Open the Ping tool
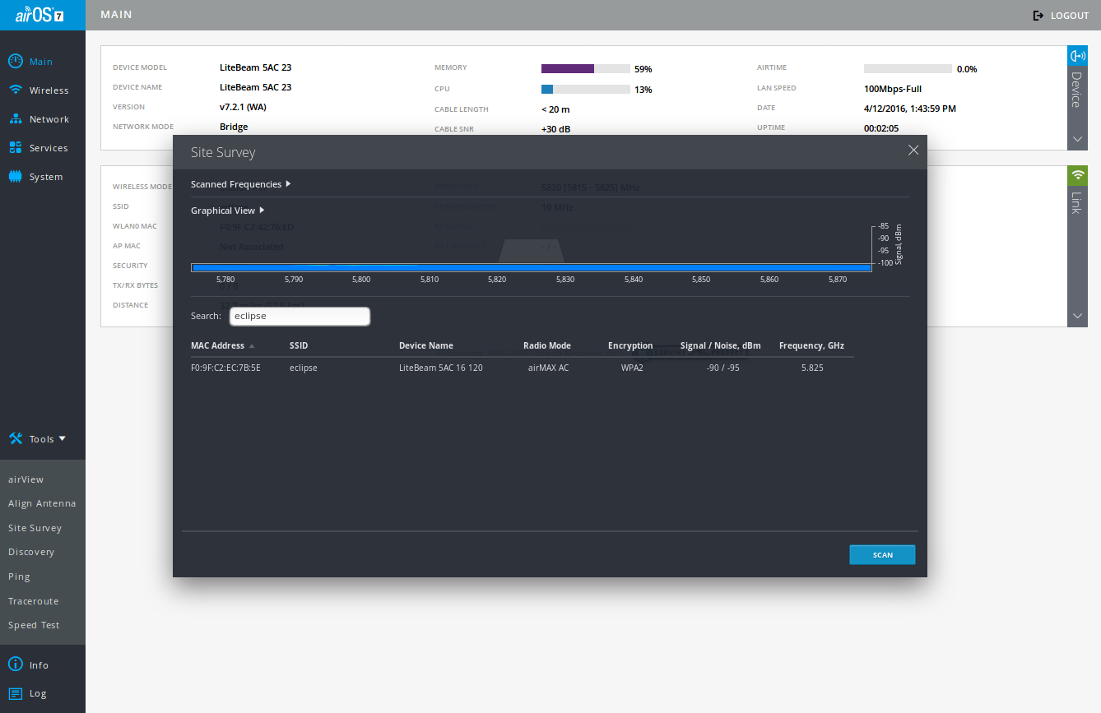The image size is (1101, 713). click(19, 576)
